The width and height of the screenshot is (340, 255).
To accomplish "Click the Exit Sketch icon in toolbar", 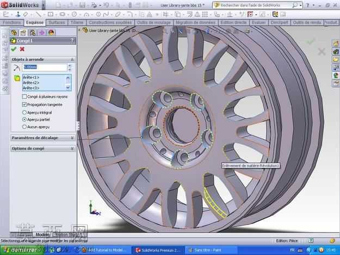I will click(x=6, y=15).
